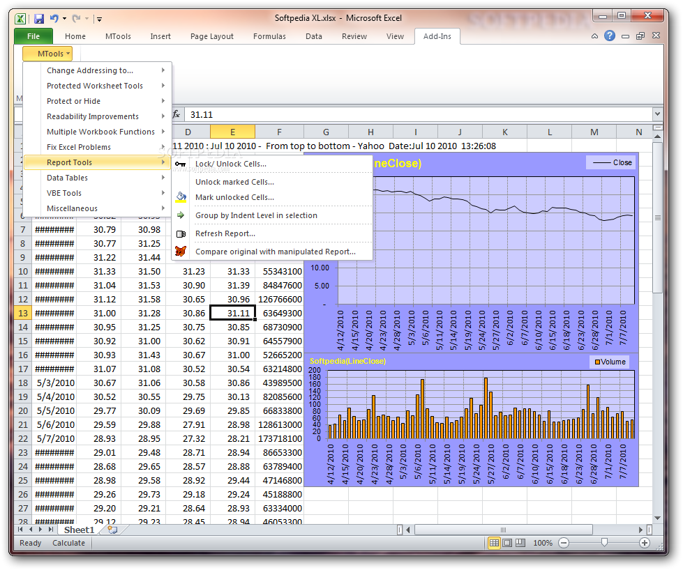Click the vertical scroll down arrow

tap(658, 518)
